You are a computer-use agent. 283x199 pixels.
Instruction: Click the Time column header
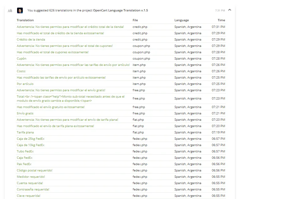coord(221,20)
